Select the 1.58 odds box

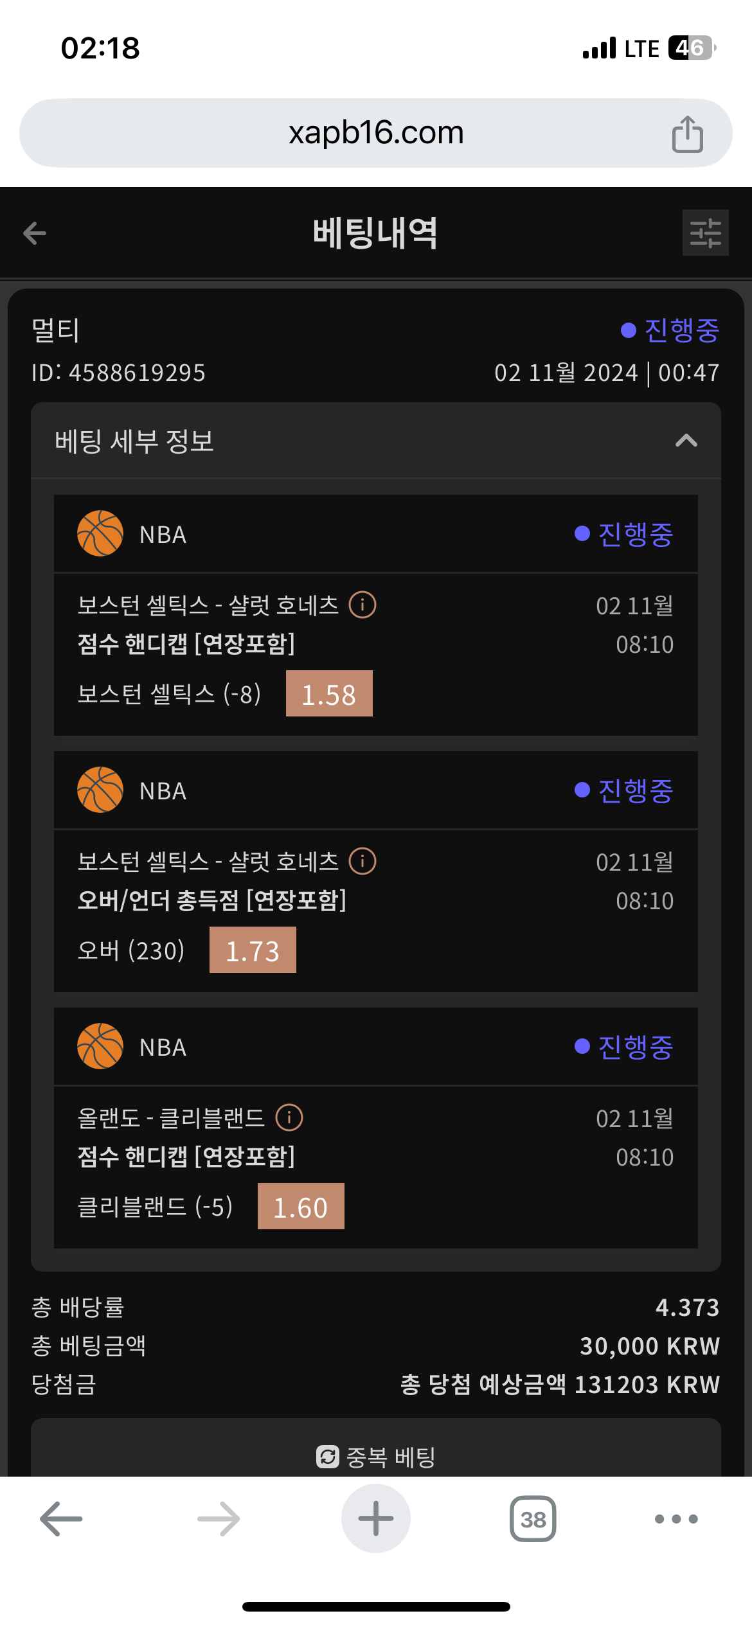click(x=329, y=694)
